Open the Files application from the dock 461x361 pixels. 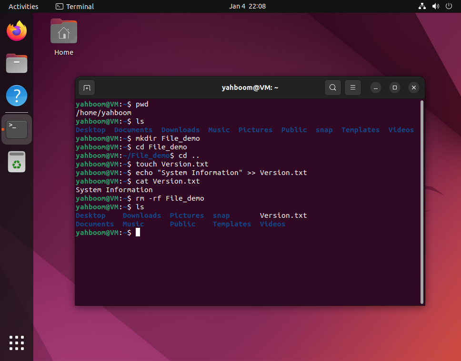pyautogui.click(x=16, y=63)
